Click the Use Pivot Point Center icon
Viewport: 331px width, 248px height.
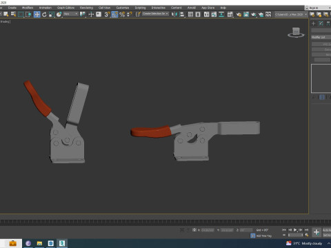tap(82, 14)
